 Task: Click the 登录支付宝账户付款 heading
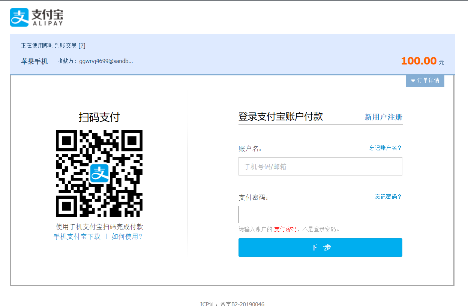click(280, 116)
